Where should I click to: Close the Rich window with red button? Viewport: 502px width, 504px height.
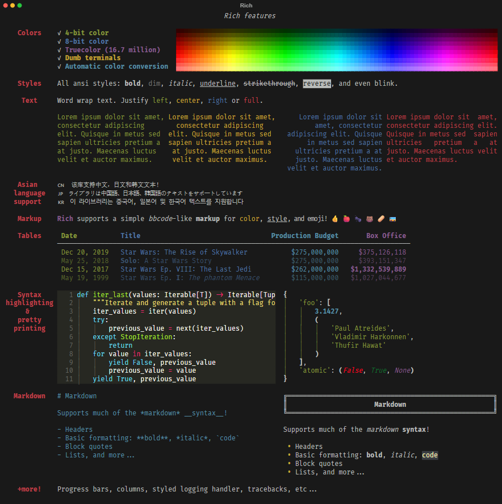[6, 6]
